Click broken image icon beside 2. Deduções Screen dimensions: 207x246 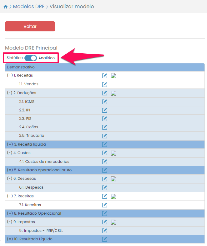114,93
